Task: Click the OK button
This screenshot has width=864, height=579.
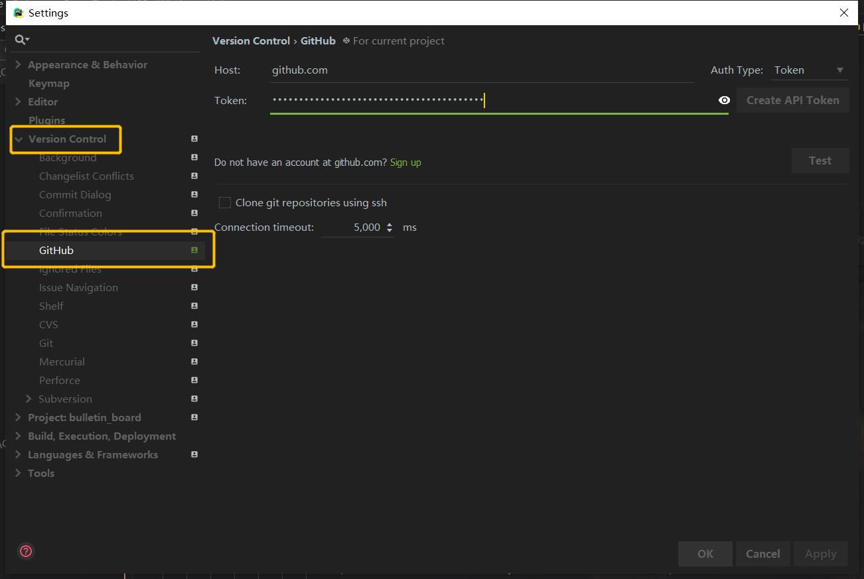Action: coord(705,554)
